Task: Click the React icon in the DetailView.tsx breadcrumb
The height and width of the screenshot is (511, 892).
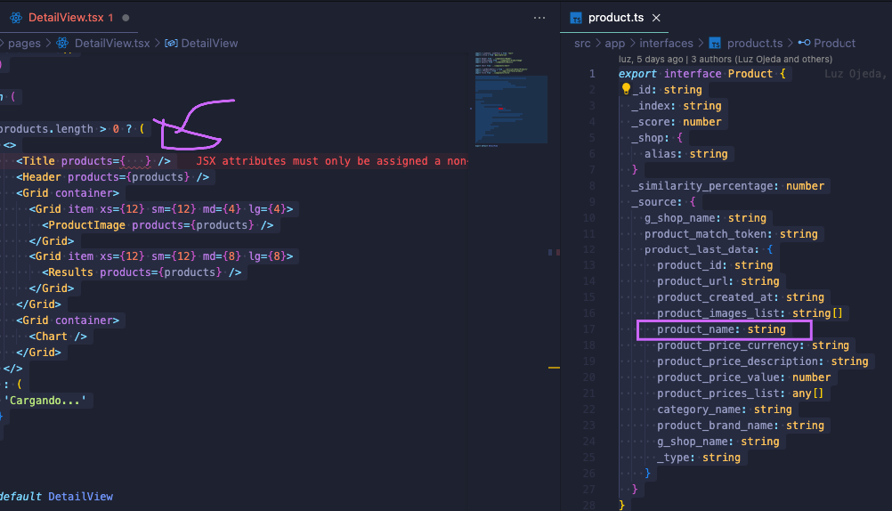Action: [62, 44]
